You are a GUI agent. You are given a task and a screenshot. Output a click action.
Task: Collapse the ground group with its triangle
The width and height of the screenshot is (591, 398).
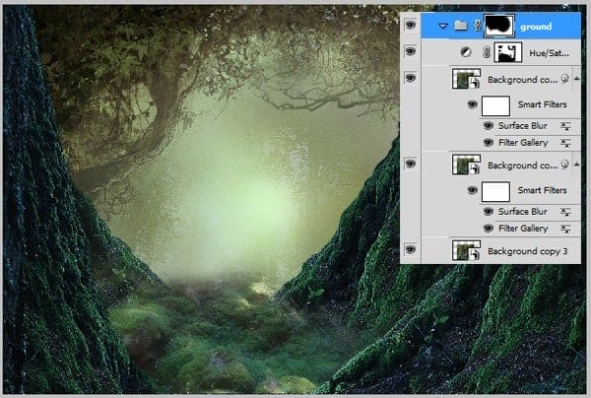pyautogui.click(x=443, y=26)
